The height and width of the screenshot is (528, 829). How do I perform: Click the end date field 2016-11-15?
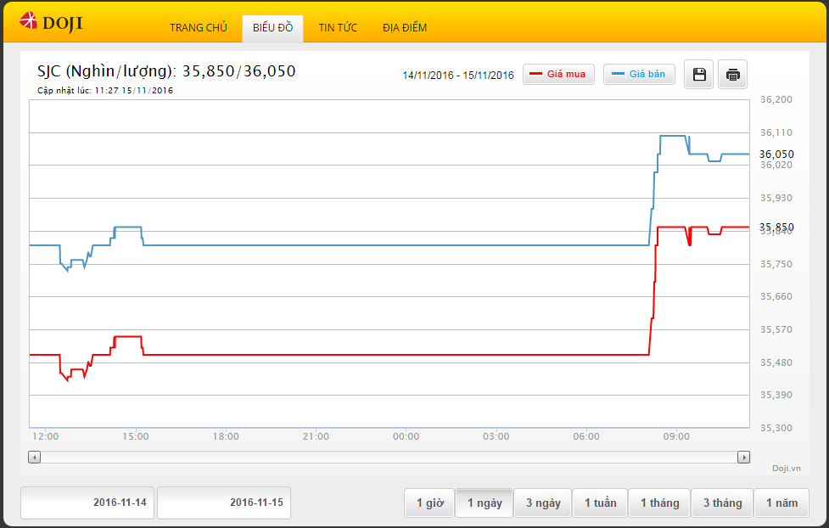coord(224,503)
